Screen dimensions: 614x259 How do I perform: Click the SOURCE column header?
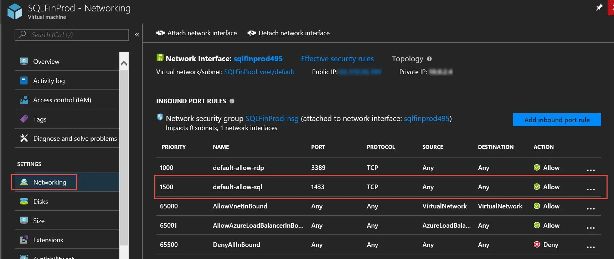pyautogui.click(x=433, y=147)
